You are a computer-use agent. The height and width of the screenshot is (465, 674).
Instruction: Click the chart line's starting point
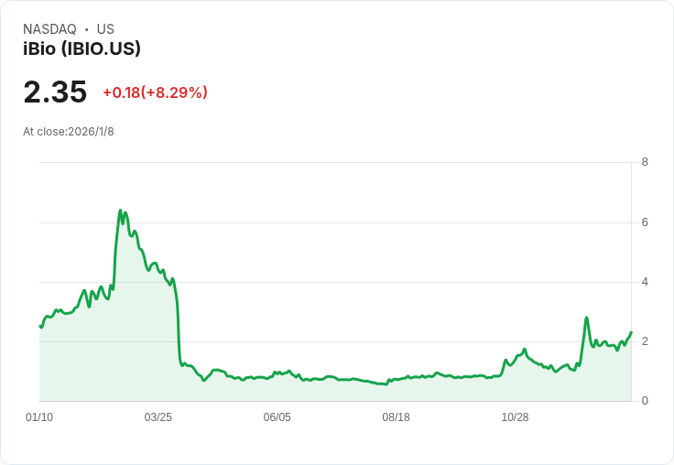click(40, 326)
